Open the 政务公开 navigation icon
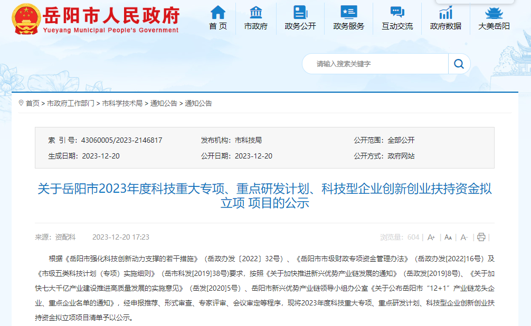Screen dimensions: 531x326 point(300,12)
